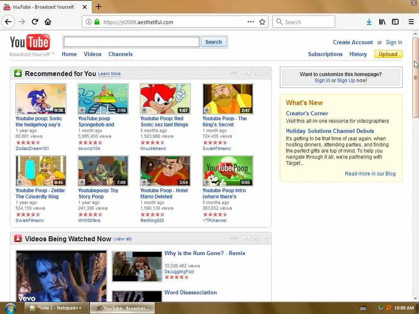Viewport: 419px width, 314px height.
Task: Open Read more in our Blog
Action: [370, 174]
